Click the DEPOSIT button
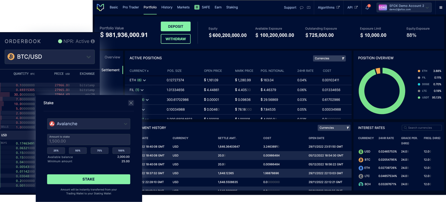This screenshot has height=202, width=446. 176,27
